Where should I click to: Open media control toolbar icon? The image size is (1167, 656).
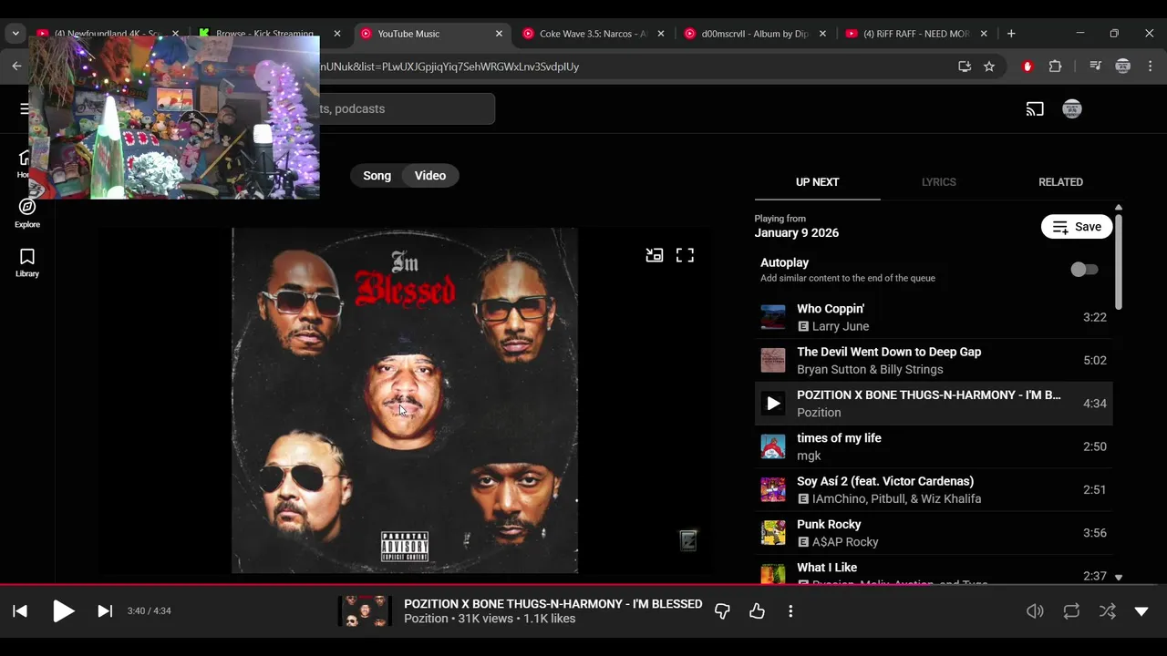tap(1095, 67)
